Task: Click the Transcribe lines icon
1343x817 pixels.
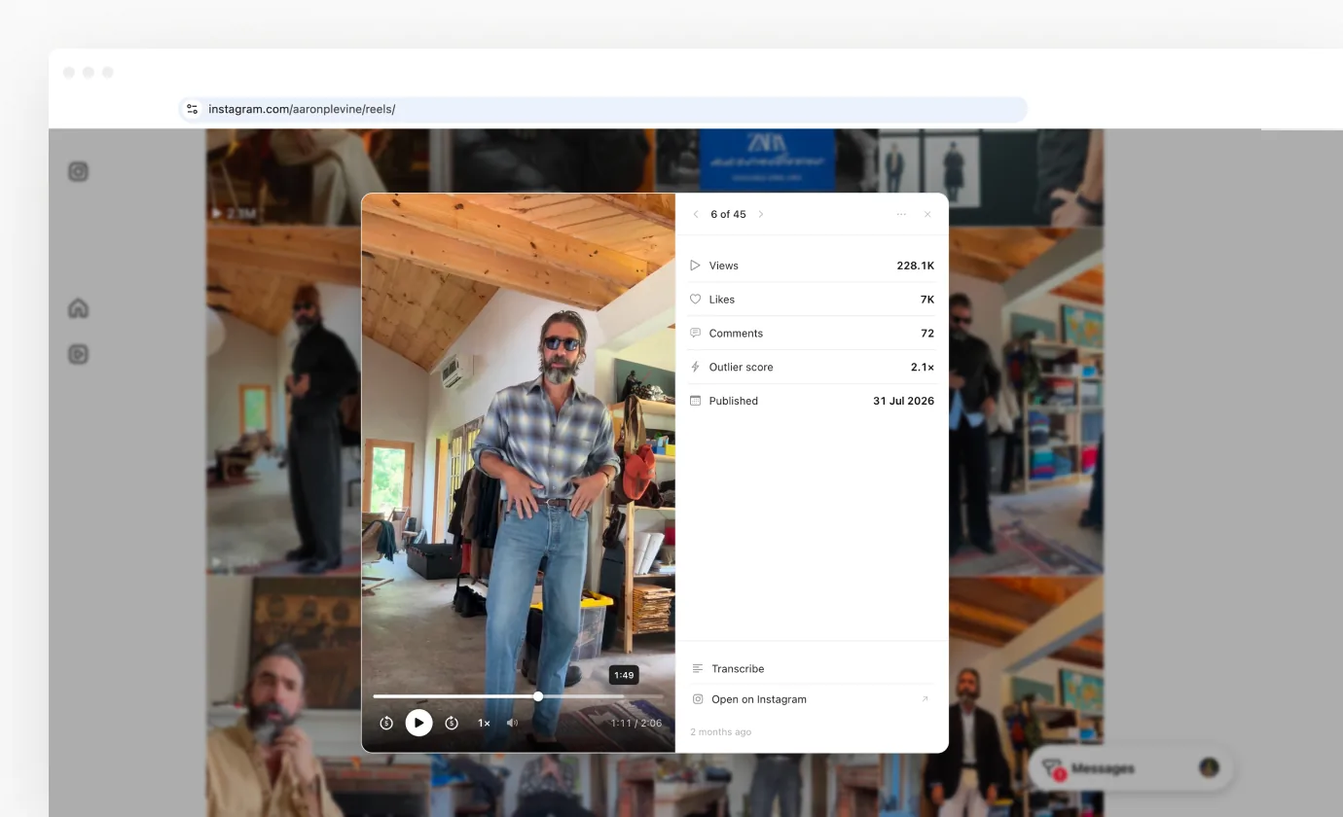Action: click(x=698, y=668)
